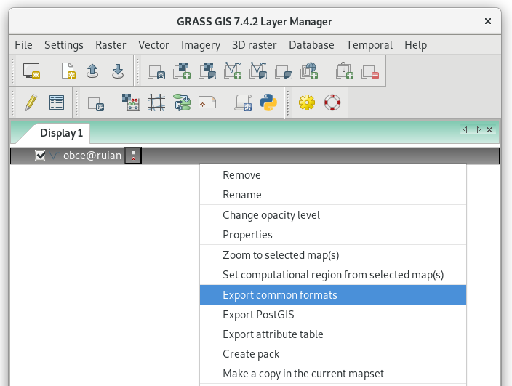Image resolution: width=512 pixels, height=386 pixels.
Task: Add various overlays icon
Action: pos(284,71)
